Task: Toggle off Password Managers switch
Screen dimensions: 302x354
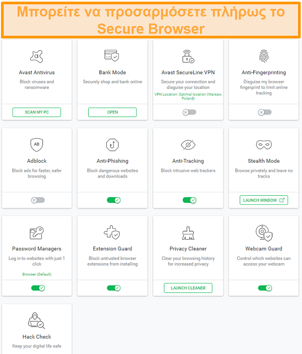Action: [x=38, y=288]
